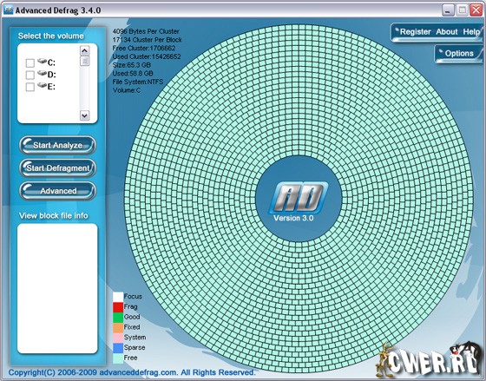Open the Register menu item
The height and width of the screenshot is (381, 486).
click(x=416, y=31)
